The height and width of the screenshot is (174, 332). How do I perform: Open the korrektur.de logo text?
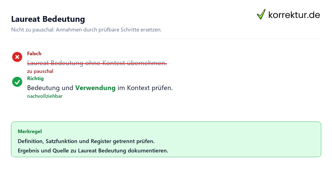[x=294, y=15]
